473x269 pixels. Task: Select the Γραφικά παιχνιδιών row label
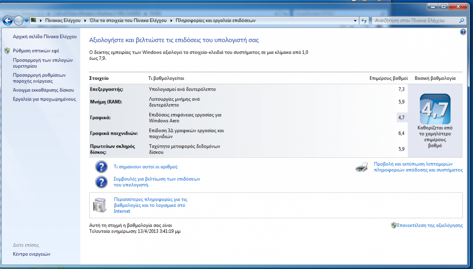click(x=113, y=134)
